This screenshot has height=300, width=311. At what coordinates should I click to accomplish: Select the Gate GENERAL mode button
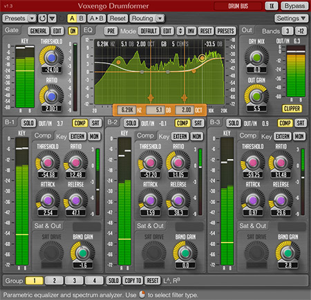[x=39, y=31]
